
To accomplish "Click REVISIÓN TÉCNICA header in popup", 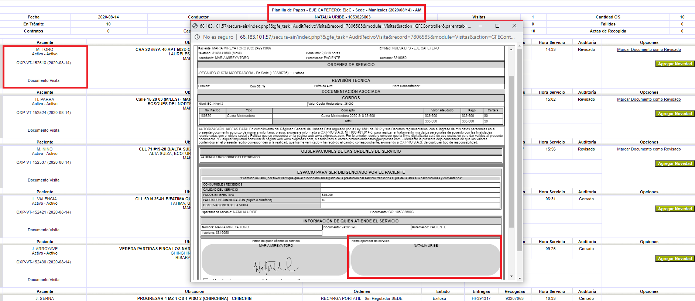I will click(351, 80).
